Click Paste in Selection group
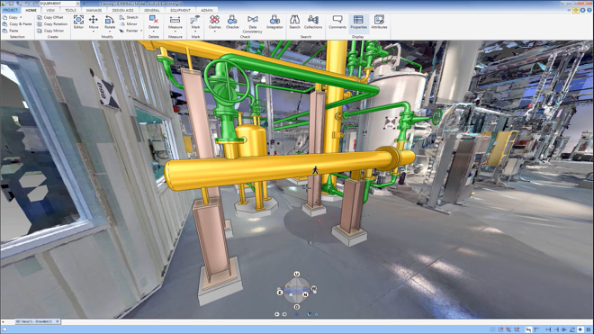Screen dimensions: 594x334 point(10,31)
